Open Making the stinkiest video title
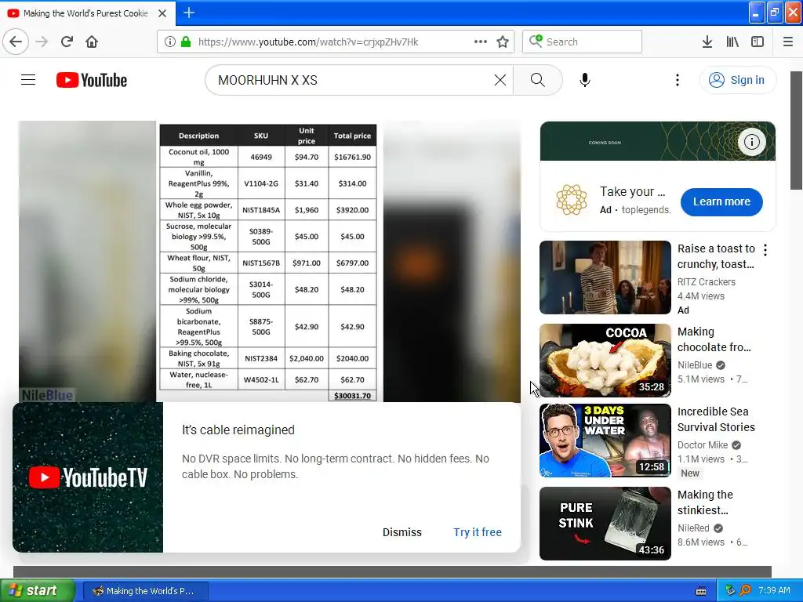The height and width of the screenshot is (602, 803). click(705, 502)
